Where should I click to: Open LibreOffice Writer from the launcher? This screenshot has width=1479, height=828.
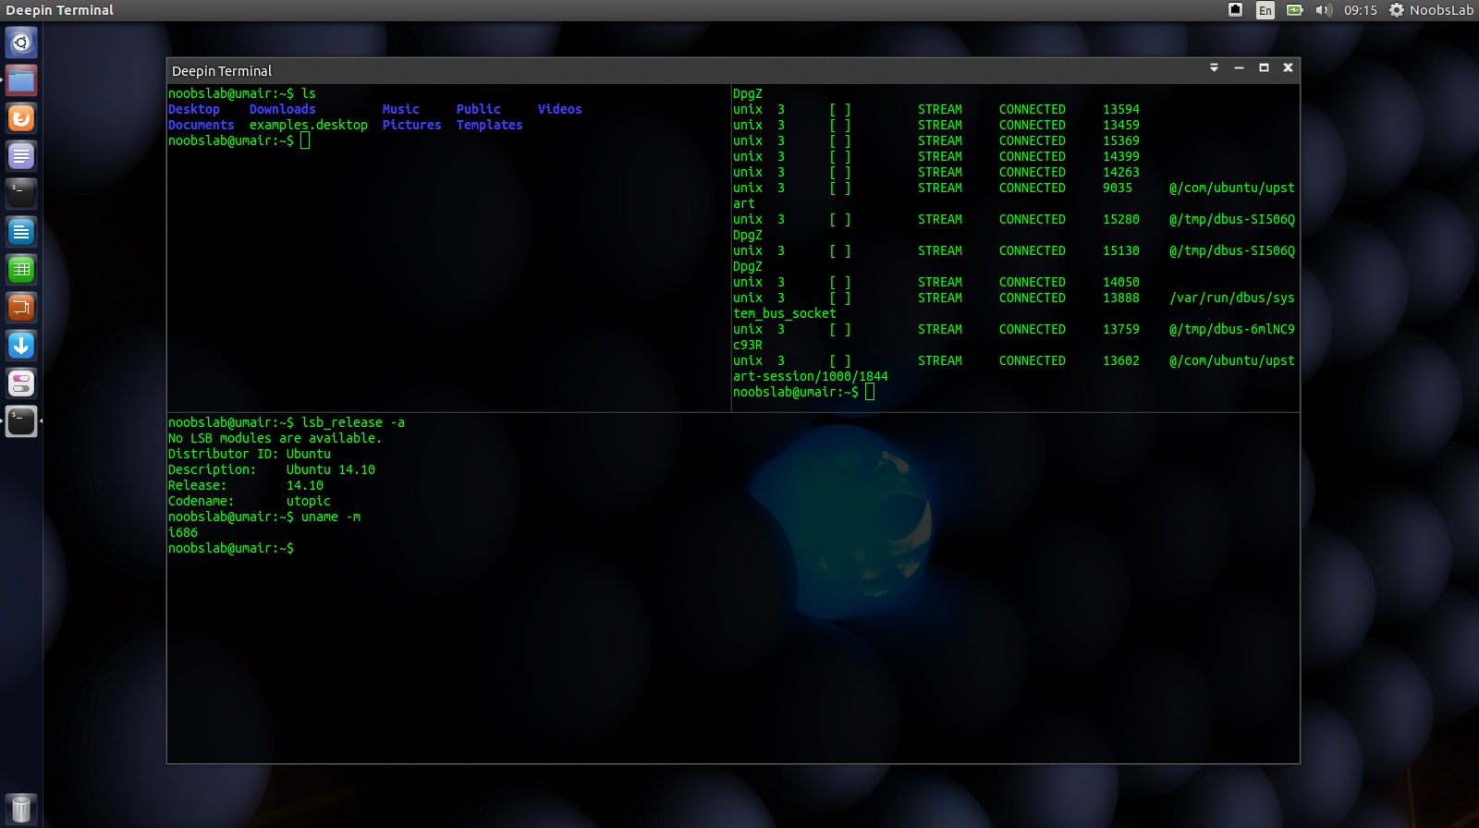click(x=21, y=232)
